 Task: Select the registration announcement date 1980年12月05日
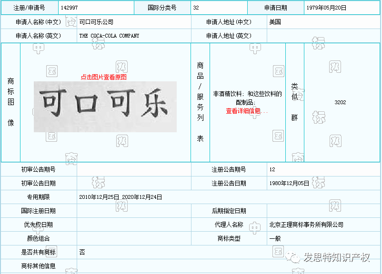pyautogui.click(x=289, y=183)
